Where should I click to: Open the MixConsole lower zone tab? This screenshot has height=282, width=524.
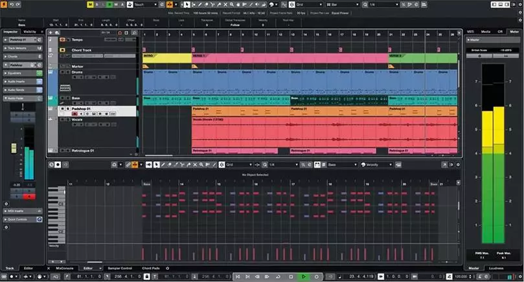[x=64, y=268]
